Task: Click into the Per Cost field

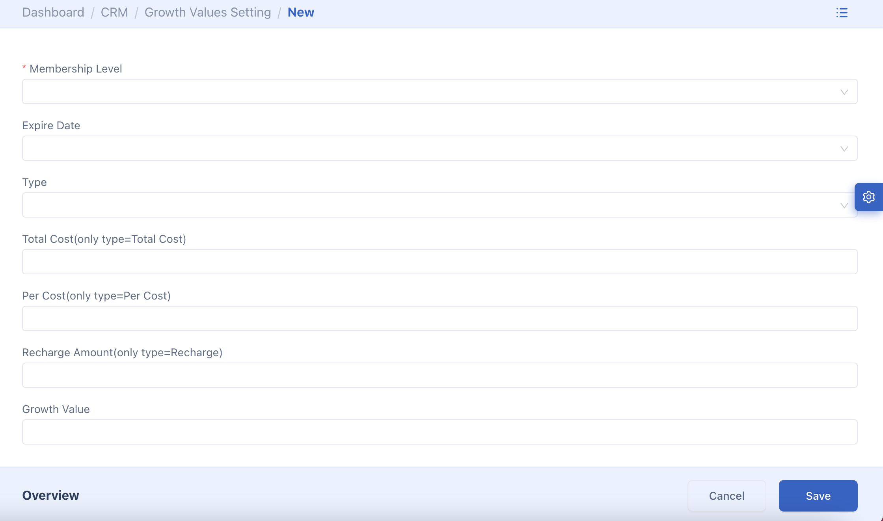Action: click(x=440, y=318)
